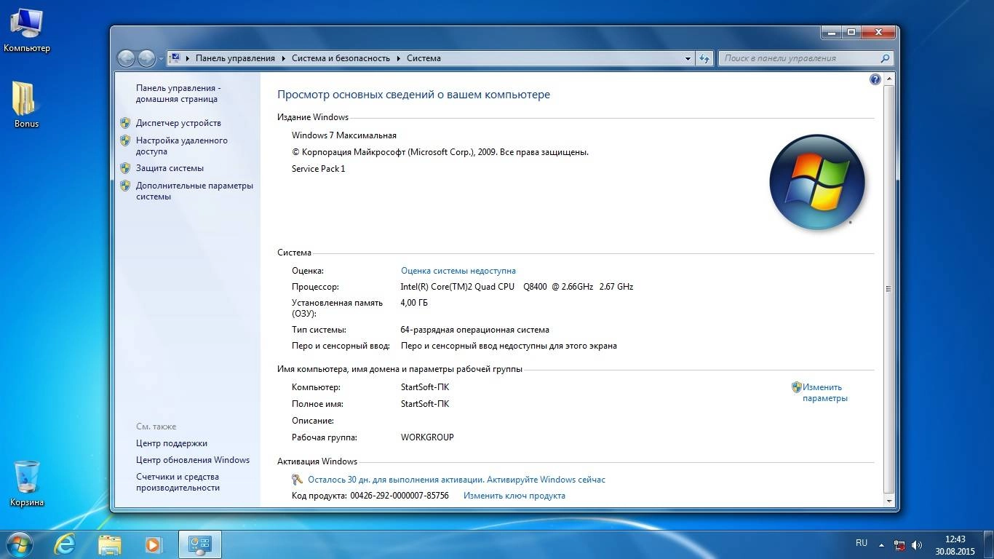Click the vertical scrollbar up arrow
This screenshot has height=559, width=994.
889,79
